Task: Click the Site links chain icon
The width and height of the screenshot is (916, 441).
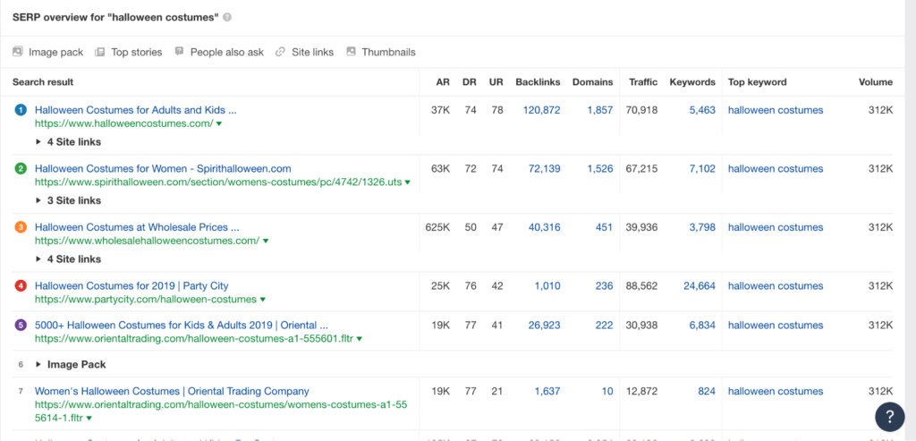Action: pyautogui.click(x=281, y=52)
